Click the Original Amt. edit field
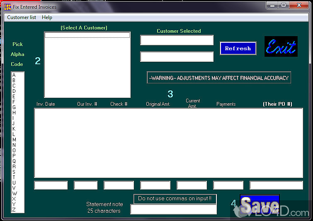 click(155, 185)
